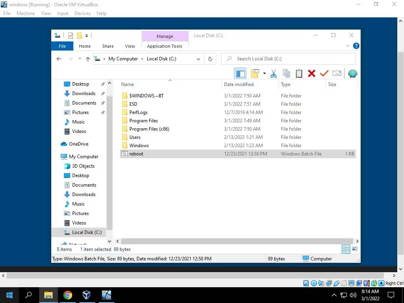Open the VirtualBox Input menu

pos(63,13)
